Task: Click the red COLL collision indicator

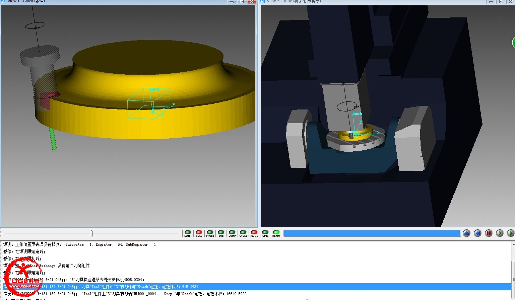Action: point(199,232)
